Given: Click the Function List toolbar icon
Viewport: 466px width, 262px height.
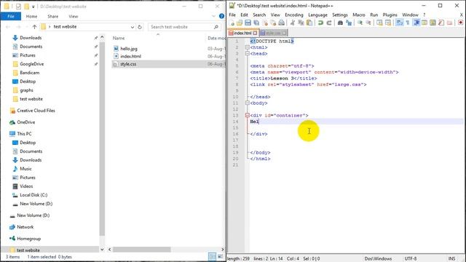Looking at the screenshot, I should click(441, 23).
